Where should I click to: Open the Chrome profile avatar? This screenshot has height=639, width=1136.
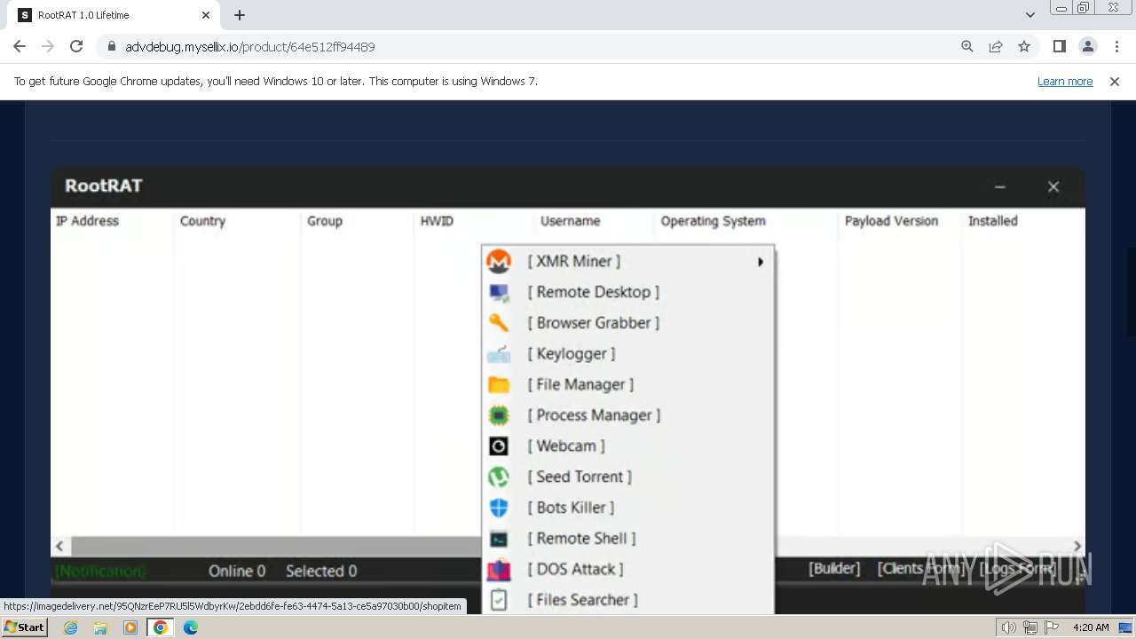pos(1087,46)
